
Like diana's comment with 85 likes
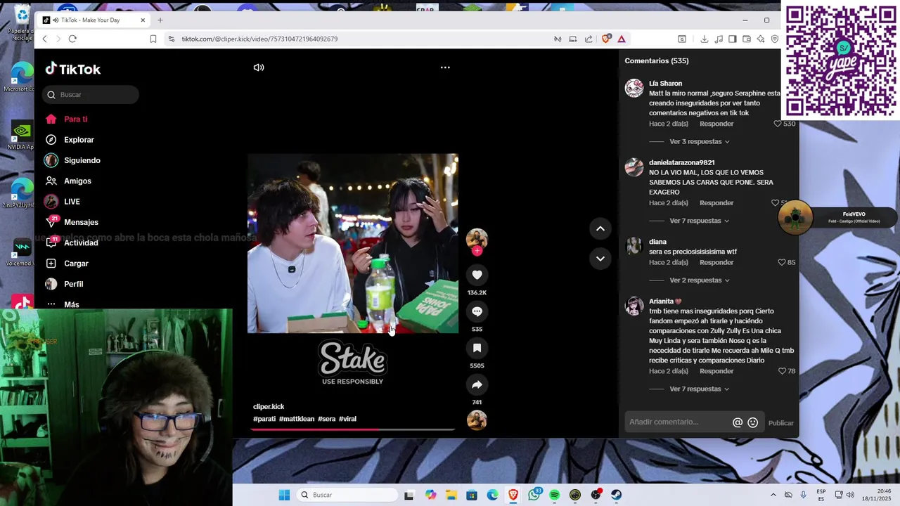[x=781, y=262]
